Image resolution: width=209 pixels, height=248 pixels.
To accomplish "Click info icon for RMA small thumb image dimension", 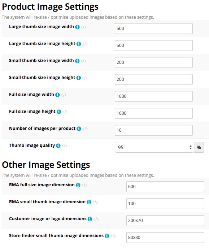I will pos(89,202).
